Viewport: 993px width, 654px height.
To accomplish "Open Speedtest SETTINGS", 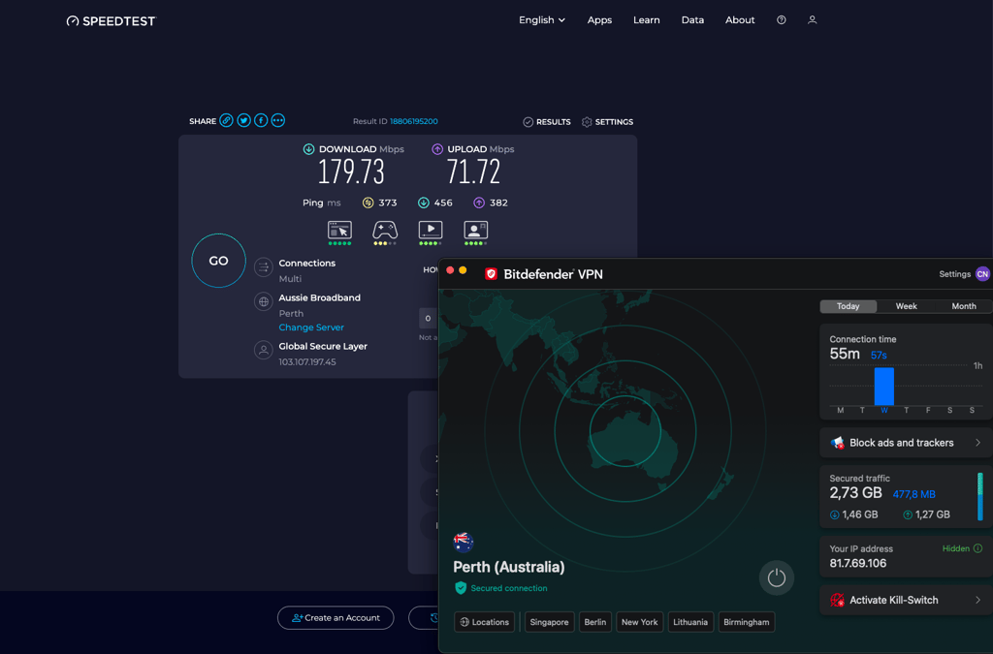I will 607,122.
